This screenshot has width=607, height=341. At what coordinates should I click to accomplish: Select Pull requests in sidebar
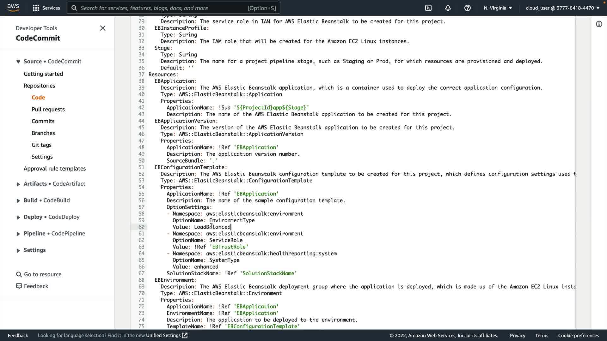pos(48,109)
